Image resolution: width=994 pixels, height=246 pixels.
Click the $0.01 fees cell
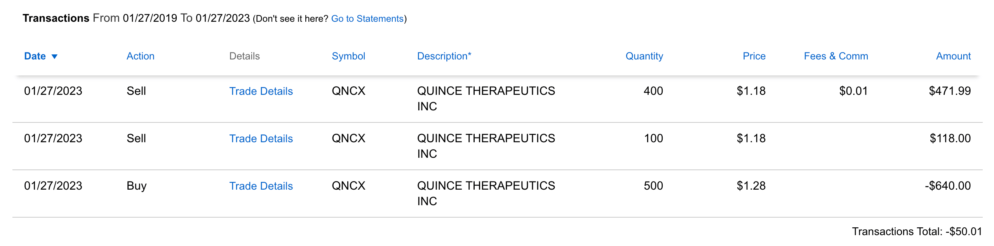[853, 91]
